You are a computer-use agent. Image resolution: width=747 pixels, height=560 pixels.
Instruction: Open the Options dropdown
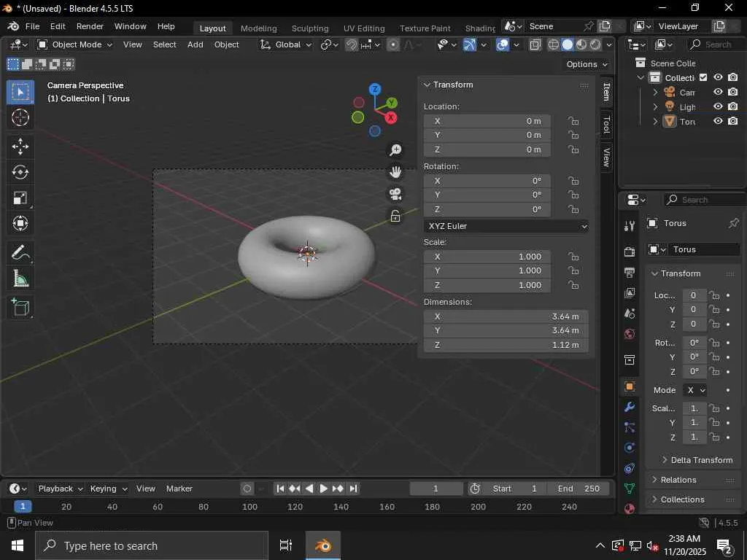tap(587, 64)
